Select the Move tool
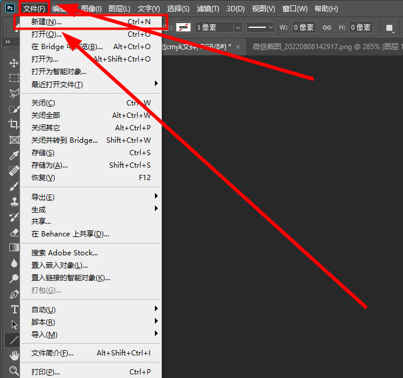The height and width of the screenshot is (378, 403). [14, 63]
